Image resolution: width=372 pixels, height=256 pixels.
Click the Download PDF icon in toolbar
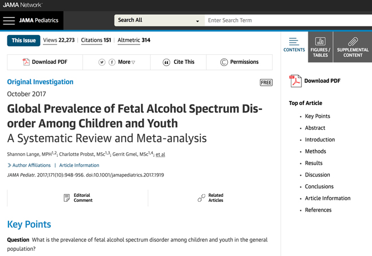pyautogui.click(x=26, y=62)
